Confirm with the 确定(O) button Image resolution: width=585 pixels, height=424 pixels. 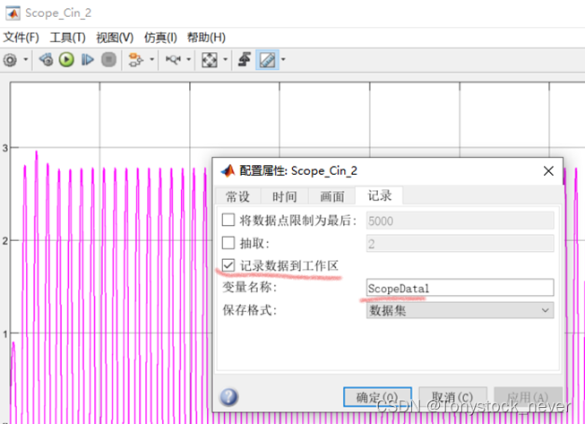(x=377, y=397)
